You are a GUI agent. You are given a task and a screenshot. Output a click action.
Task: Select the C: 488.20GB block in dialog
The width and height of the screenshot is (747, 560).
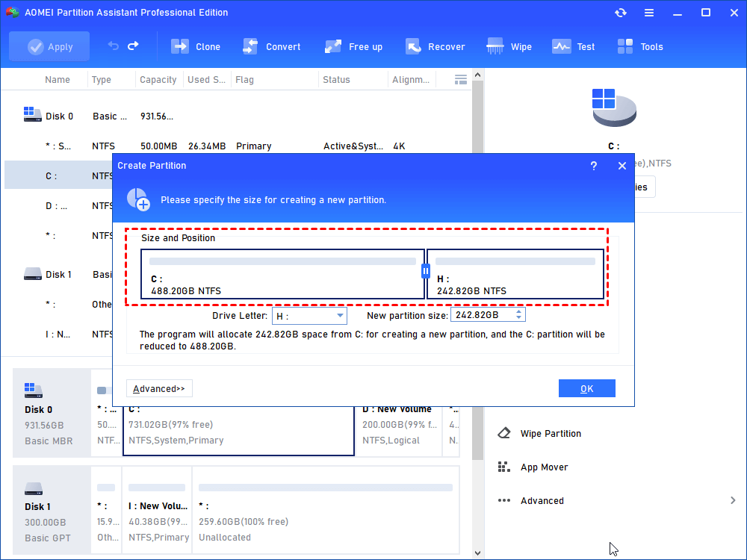pyautogui.click(x=282, y=274)
